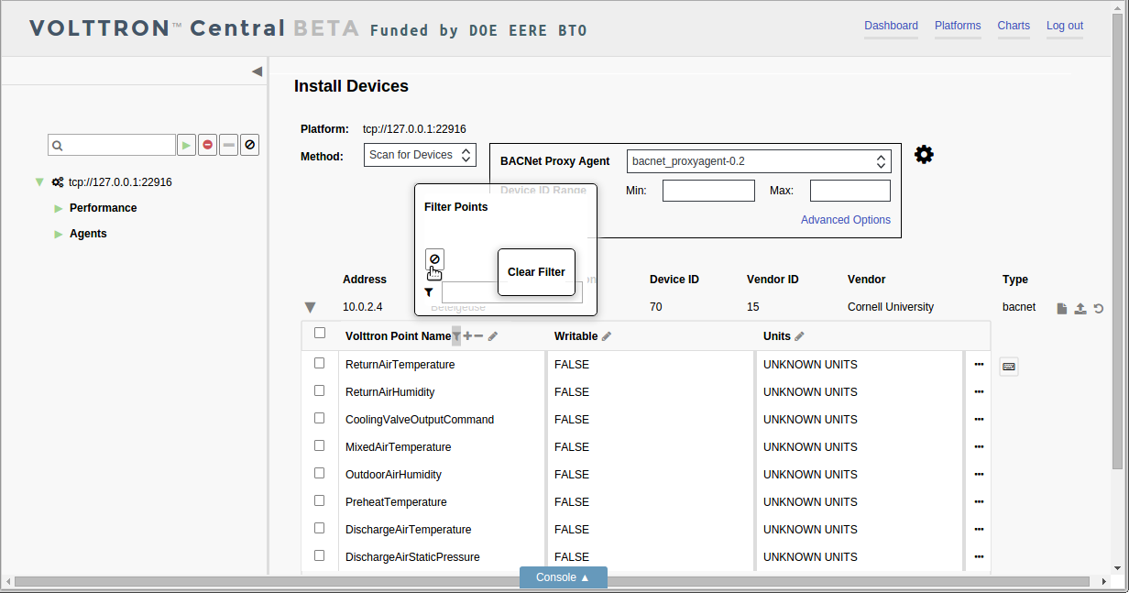Open Platforms from the top navigation
1129x593 pixels.
click(958, 26)
